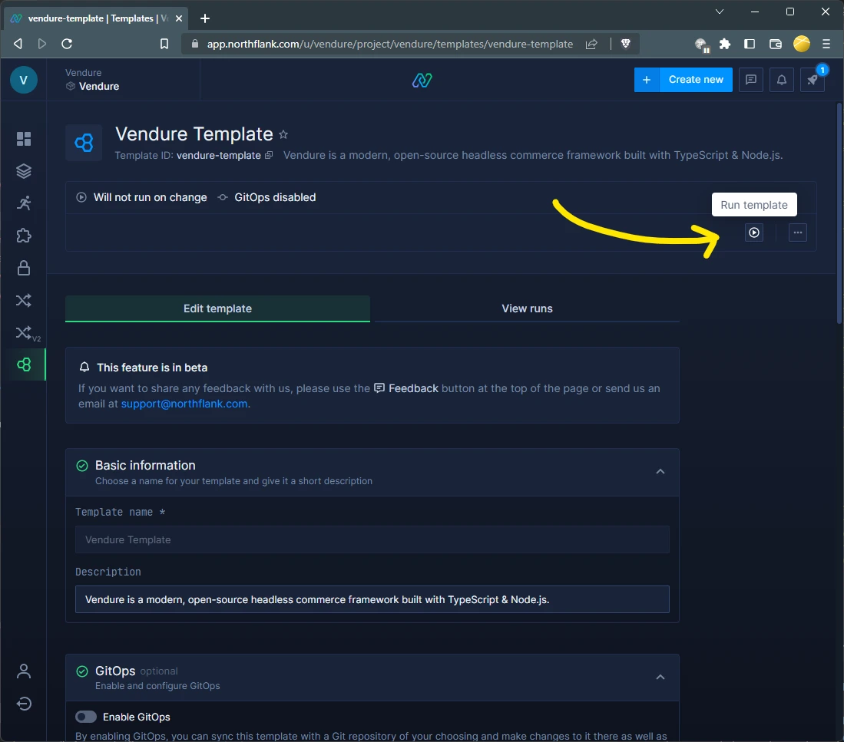Open the secrets lock sidebar icon
This screenshot has height=742, width=844.
point(24,268)
